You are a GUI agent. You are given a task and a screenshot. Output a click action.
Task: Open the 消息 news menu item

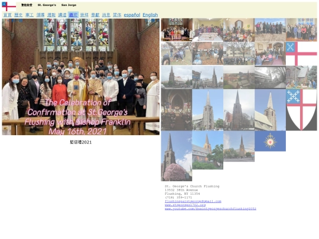(x=106, y=15)
